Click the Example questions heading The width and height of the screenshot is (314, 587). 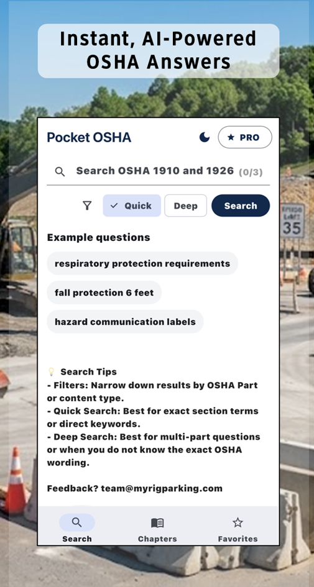pyautogui.click(x=98, y=237)
